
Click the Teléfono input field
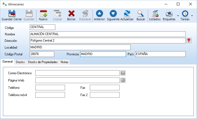tap(50, 88)
